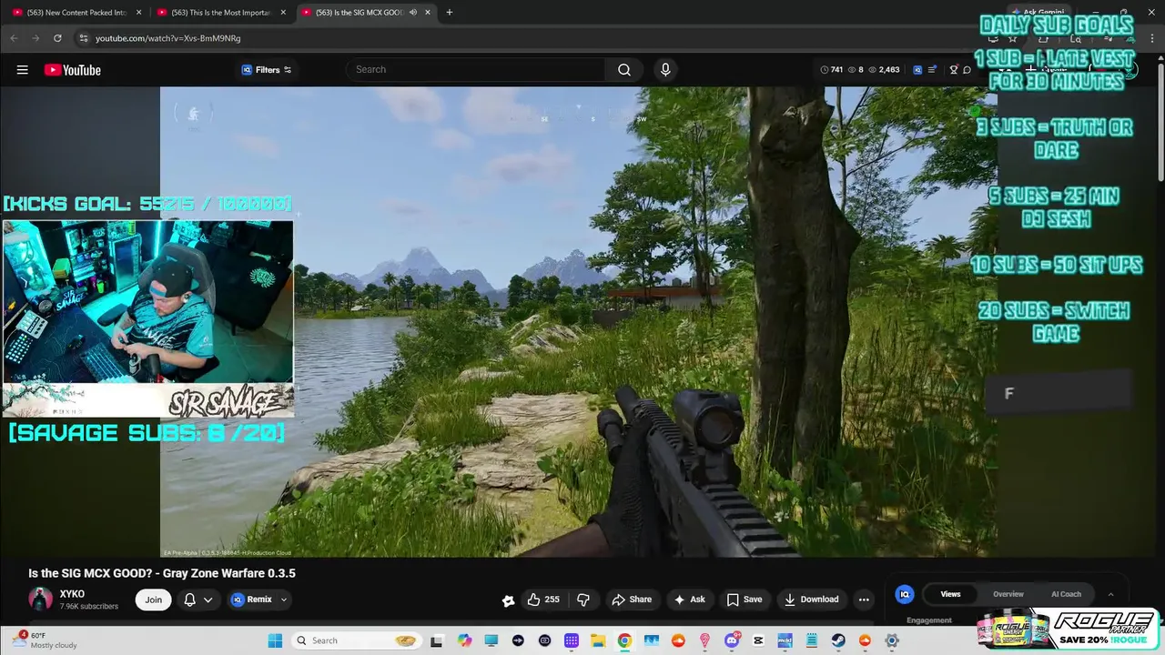The width and height of the screenshot is (1165, 655).
Task: Open the YouTube hamburger guide menu
Action: point(22,70)
